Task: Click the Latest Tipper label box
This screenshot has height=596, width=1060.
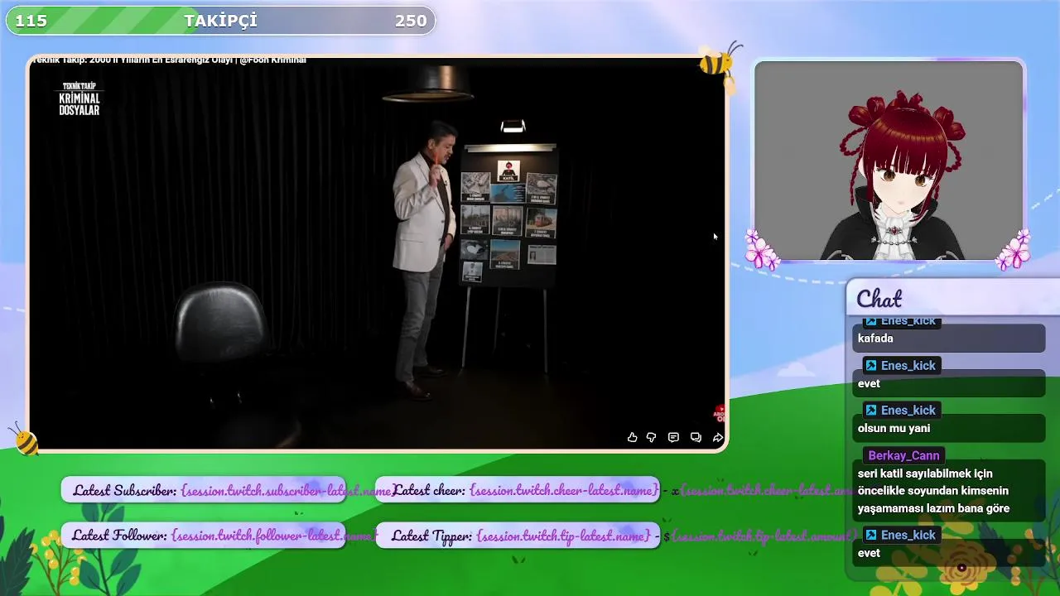Action: click(518, 535)
